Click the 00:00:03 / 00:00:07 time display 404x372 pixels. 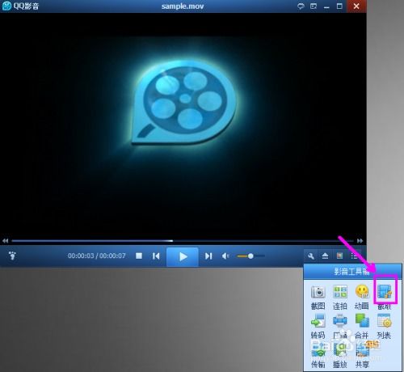pyautogui.click(x=96, y=256)
